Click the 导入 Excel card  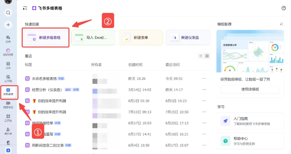click(93, 38)
